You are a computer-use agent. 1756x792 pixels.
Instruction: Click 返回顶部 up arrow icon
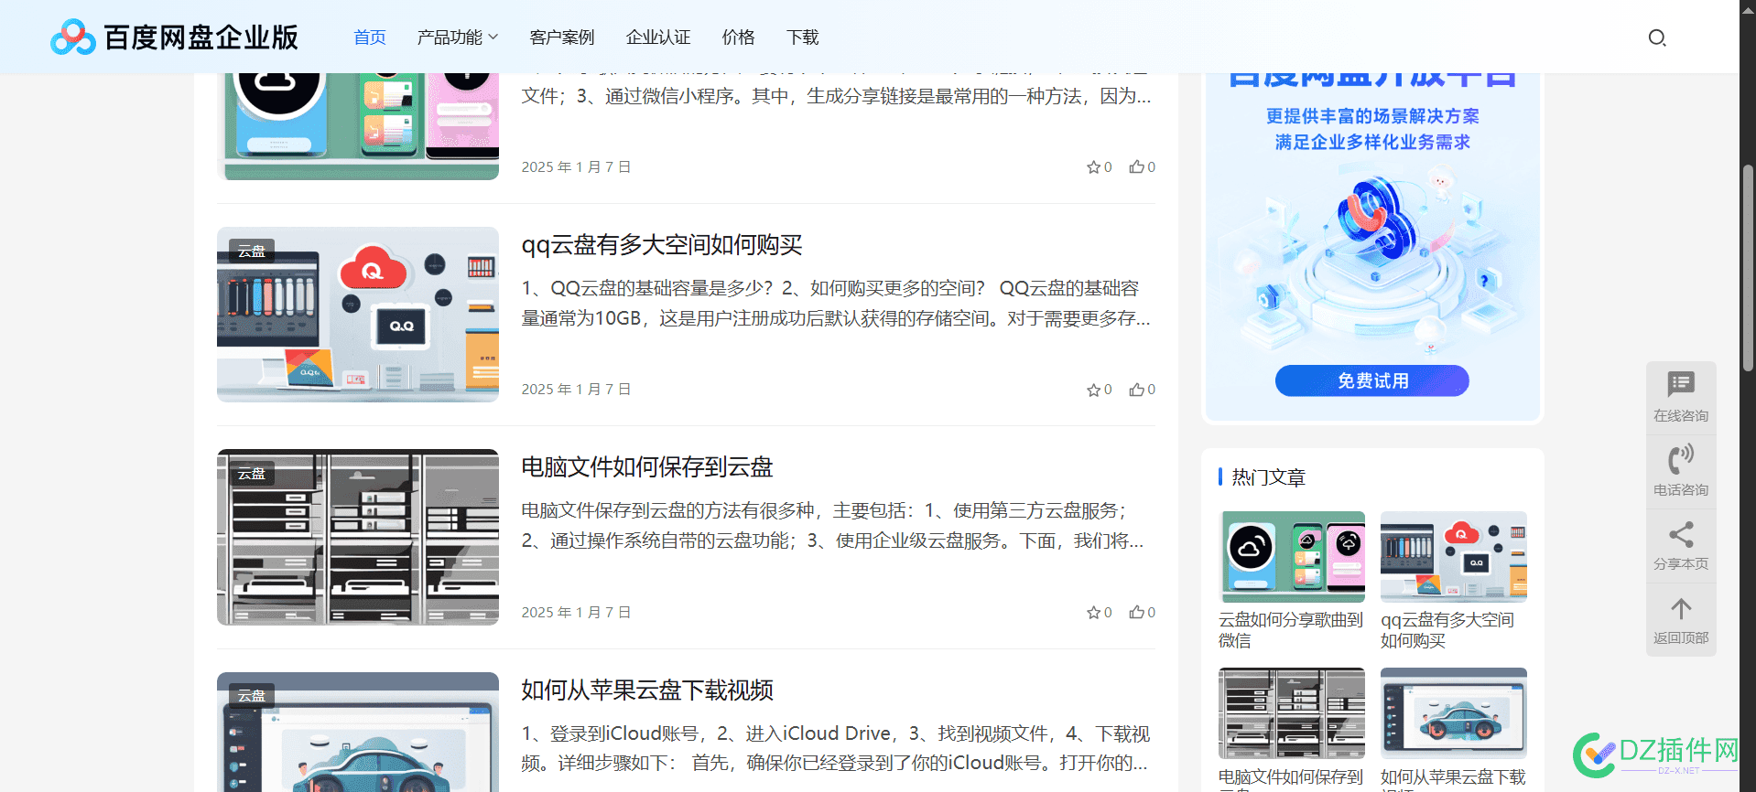[x=1681, y=608]
